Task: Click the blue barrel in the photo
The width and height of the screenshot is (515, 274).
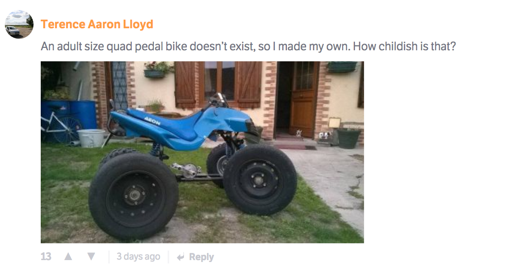Action: (82, 114)
